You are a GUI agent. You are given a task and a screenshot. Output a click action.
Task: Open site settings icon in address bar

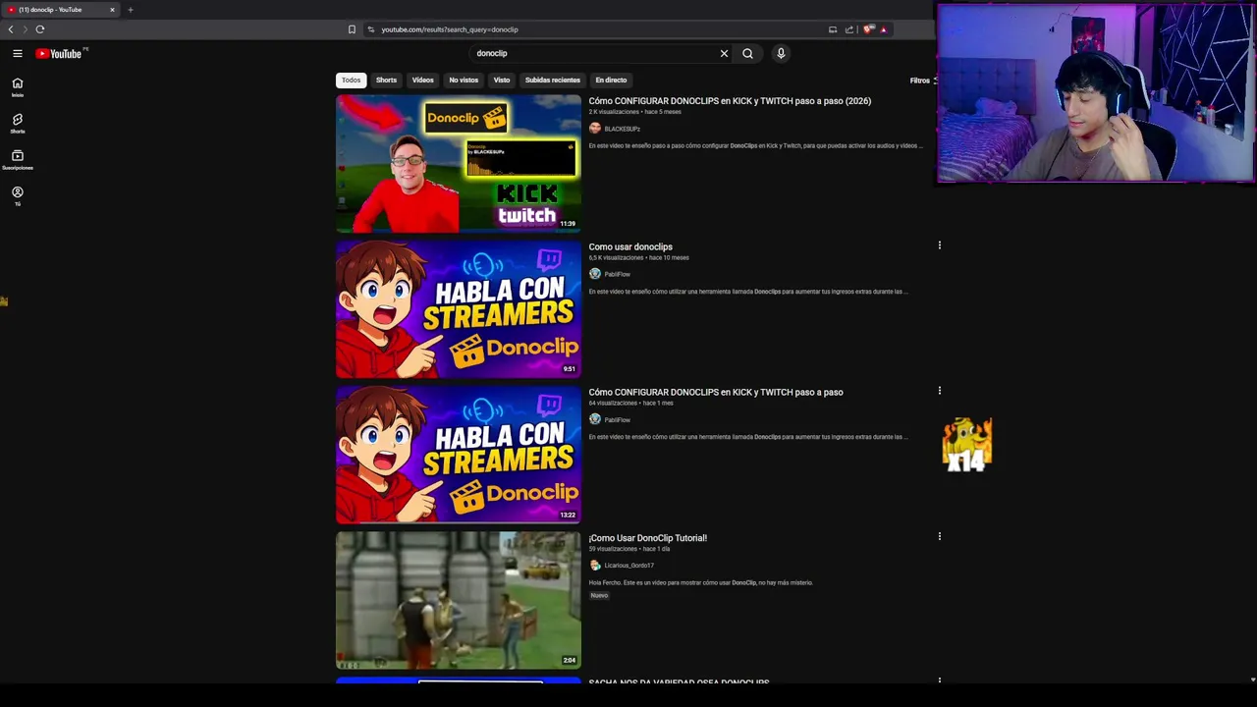pos(370,29)
